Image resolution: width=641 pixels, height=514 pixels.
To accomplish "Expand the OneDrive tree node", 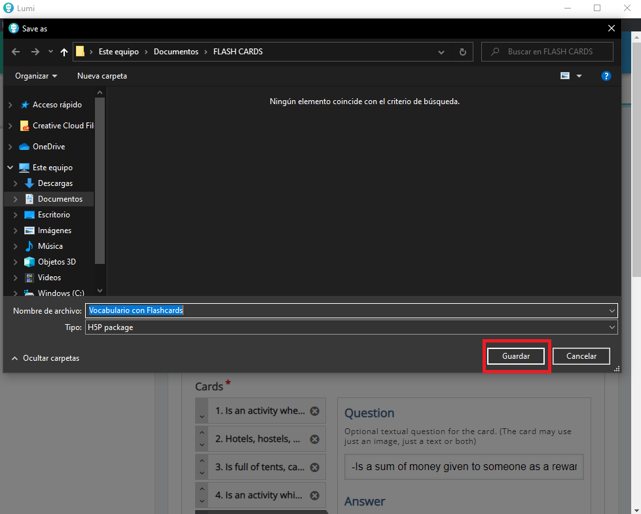I will pyautogui.click(x=10, y=147).
